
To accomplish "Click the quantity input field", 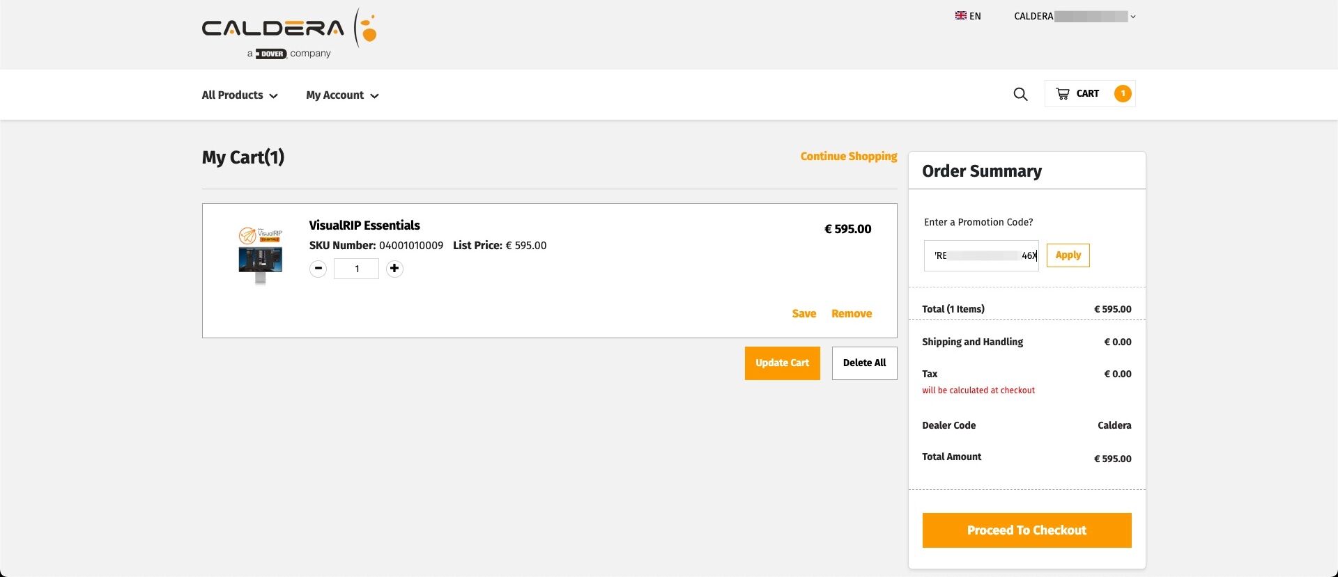I will 356,269.
